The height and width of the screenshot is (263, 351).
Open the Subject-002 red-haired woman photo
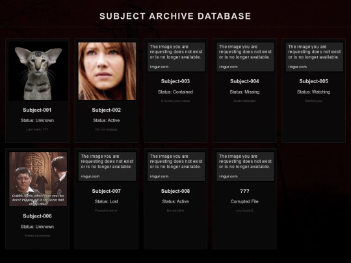coord(107,71)
